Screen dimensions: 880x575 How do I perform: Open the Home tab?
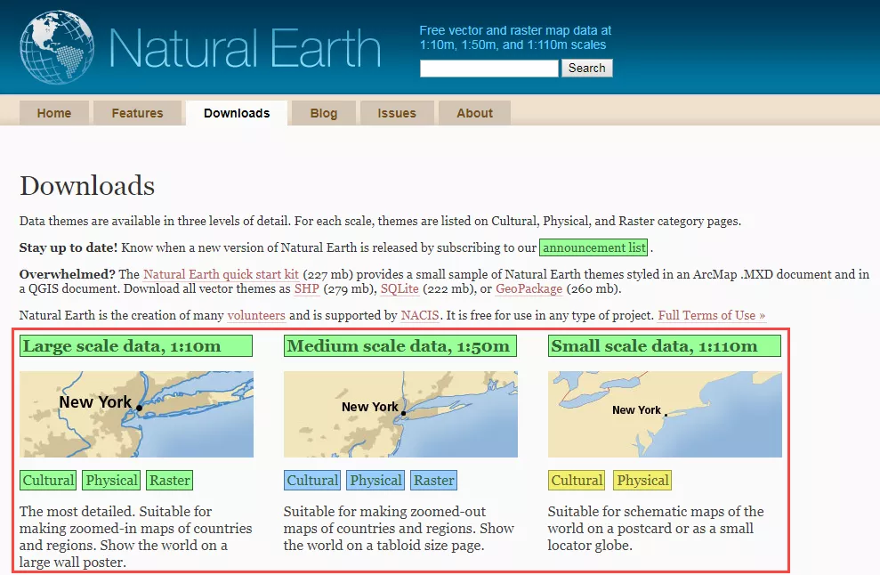(54, 113)
